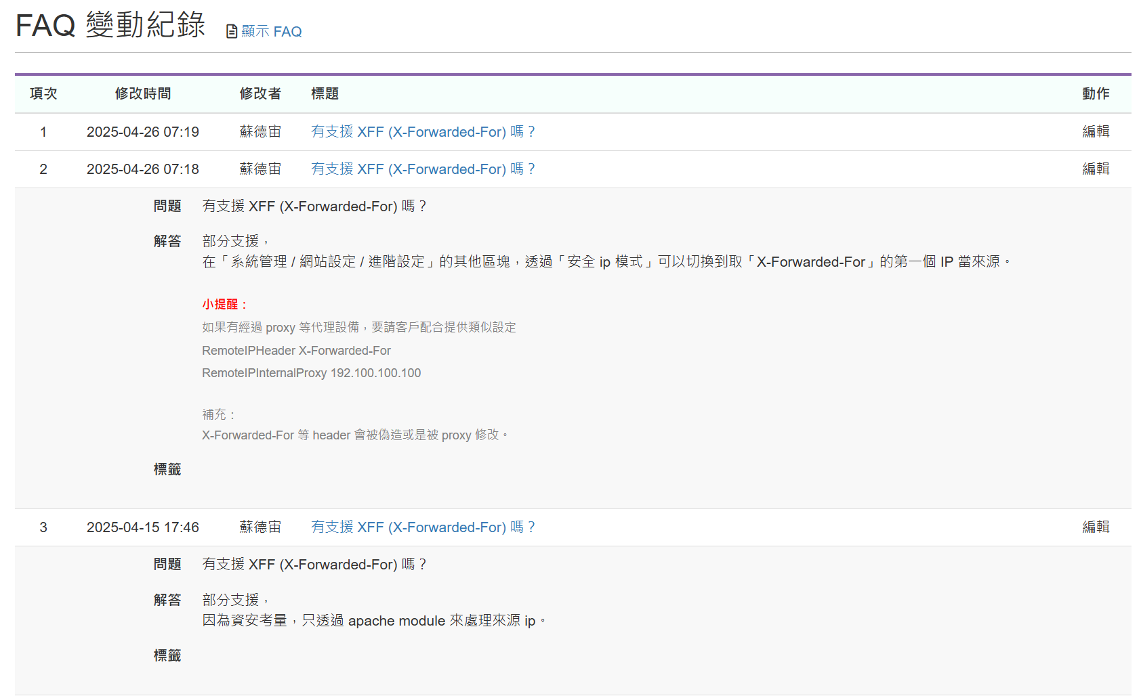This screenshot has width=1141, height=696.
Task: Open the XFF question from revision 3
Action: click(x=423, y=527)
